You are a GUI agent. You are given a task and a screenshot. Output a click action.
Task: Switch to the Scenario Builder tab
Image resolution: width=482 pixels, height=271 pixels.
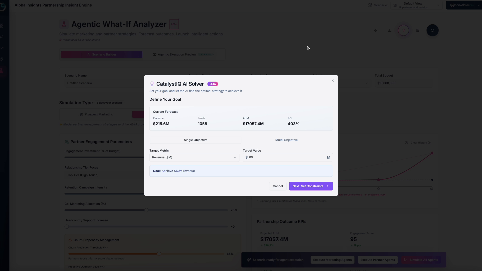tap(101, 54)
